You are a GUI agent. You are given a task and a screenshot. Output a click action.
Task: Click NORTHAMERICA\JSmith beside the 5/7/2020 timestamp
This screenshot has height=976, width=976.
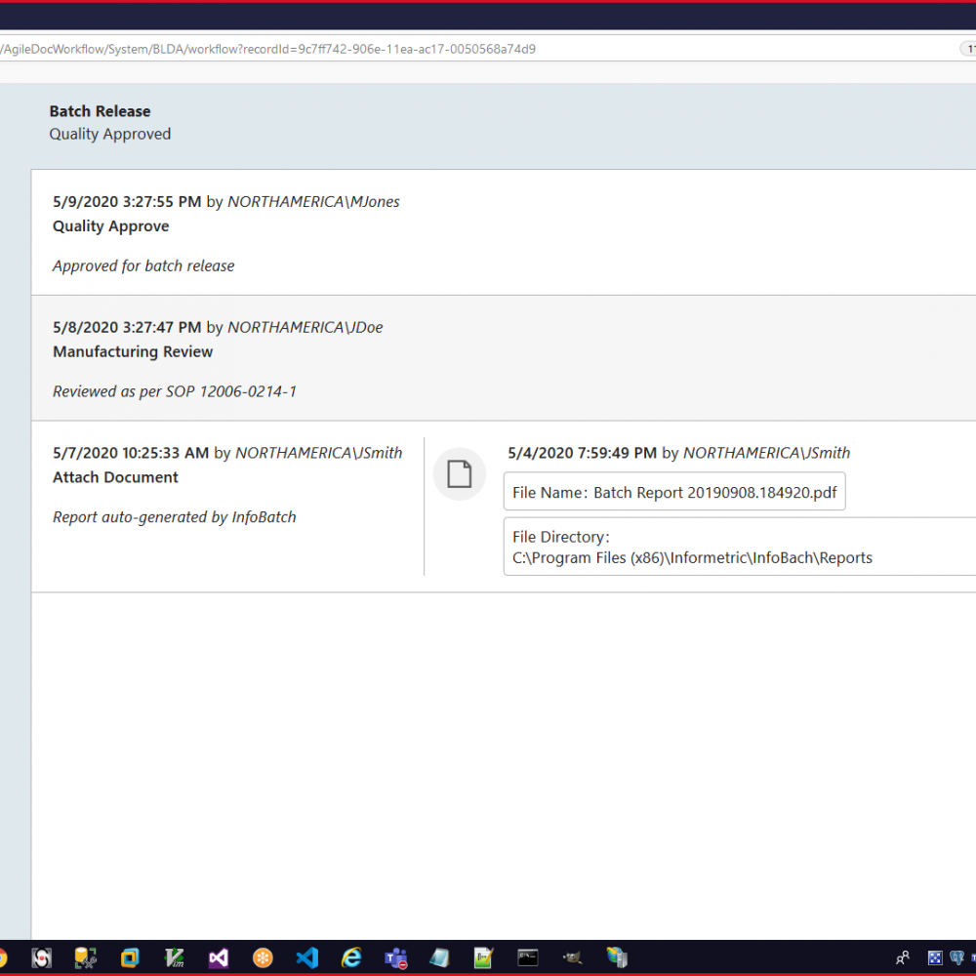(x=319, y=453)
